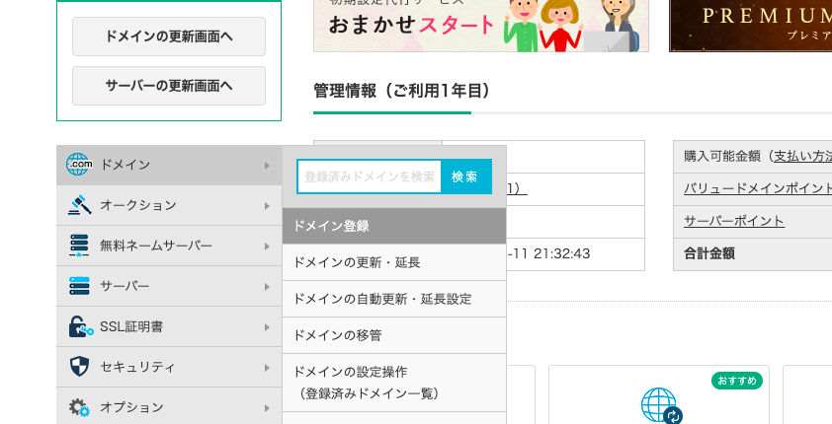Click the 合計金額 label

click(709, 253)
